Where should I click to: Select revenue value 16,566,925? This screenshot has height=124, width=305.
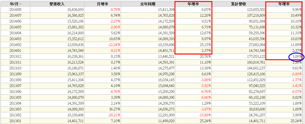pos(75,15)
